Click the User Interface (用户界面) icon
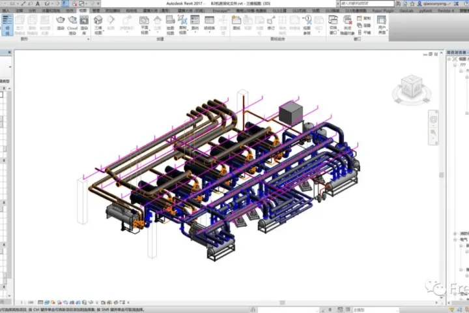The image size is (469, 313). (382, 20)
